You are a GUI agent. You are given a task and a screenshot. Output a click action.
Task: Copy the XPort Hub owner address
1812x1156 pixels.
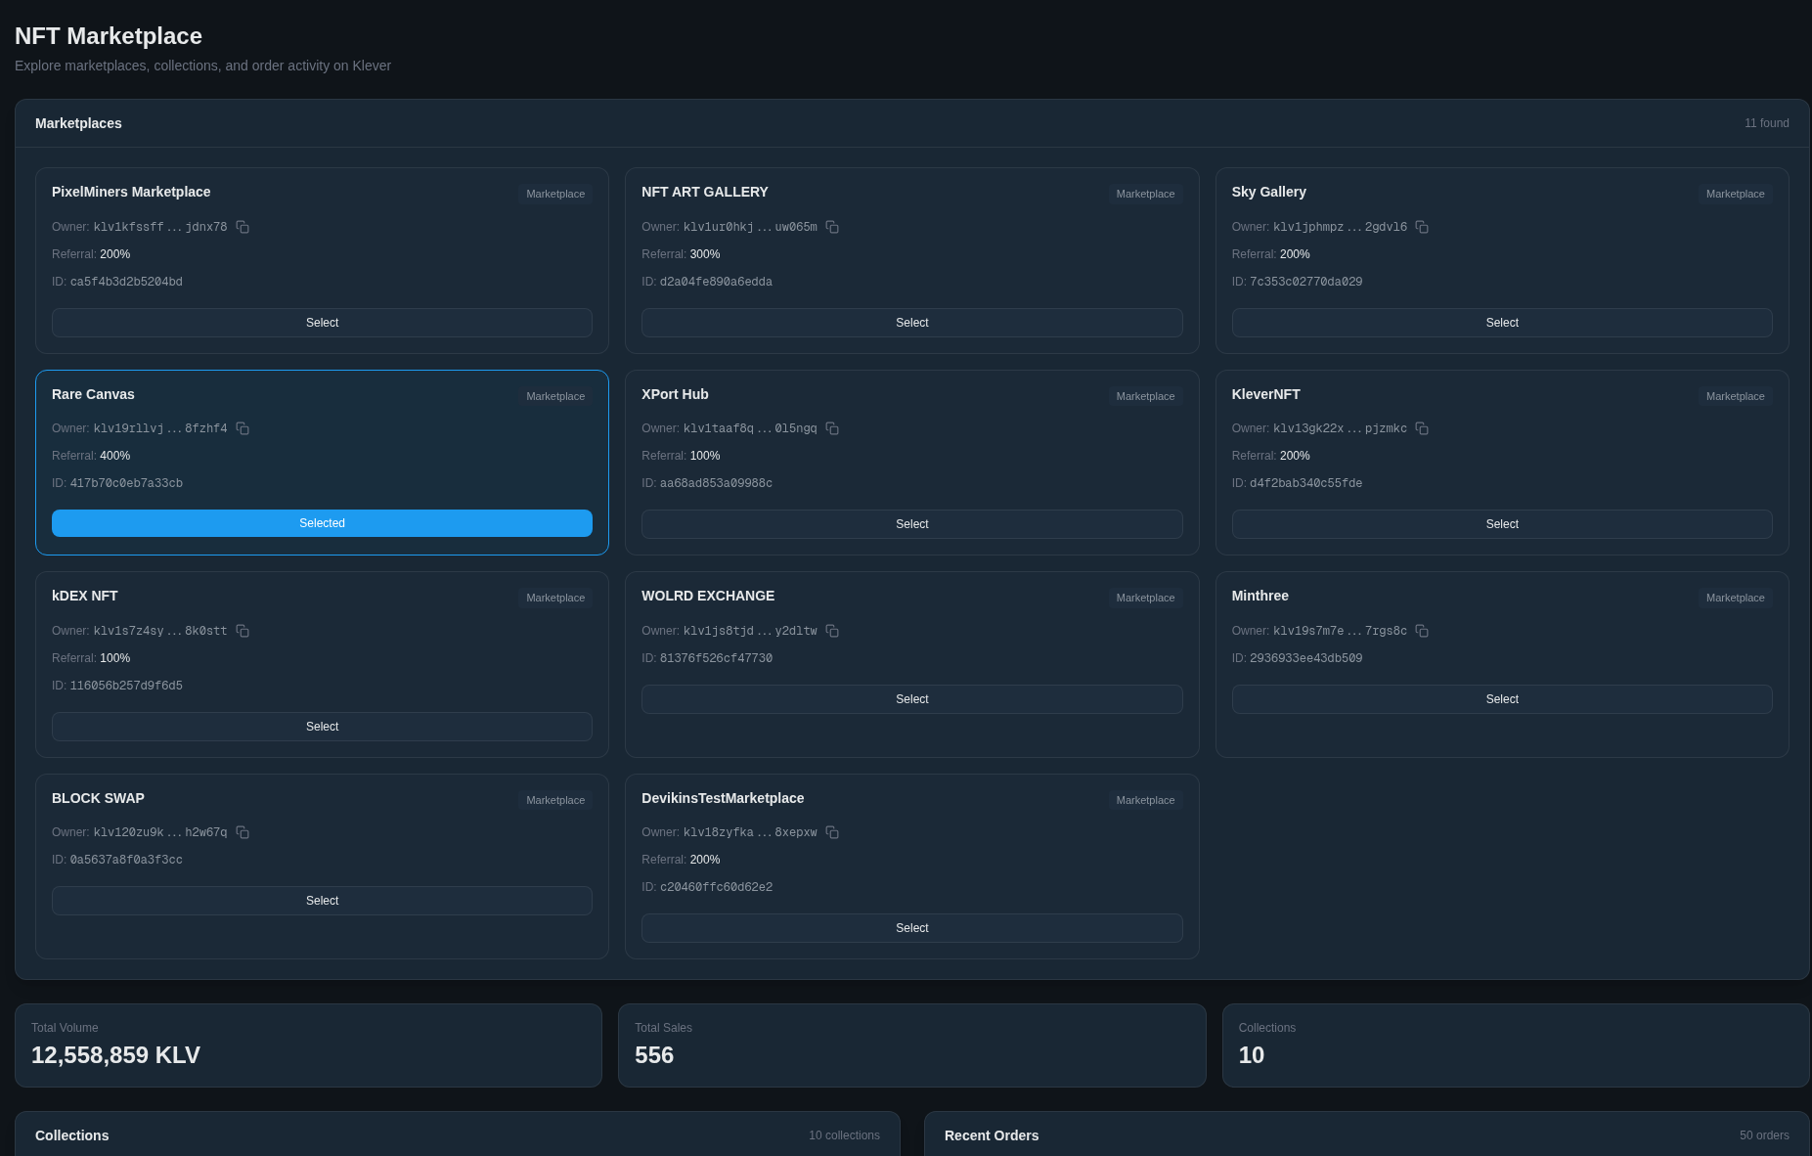pyautogui.click(x=832, y=428)
